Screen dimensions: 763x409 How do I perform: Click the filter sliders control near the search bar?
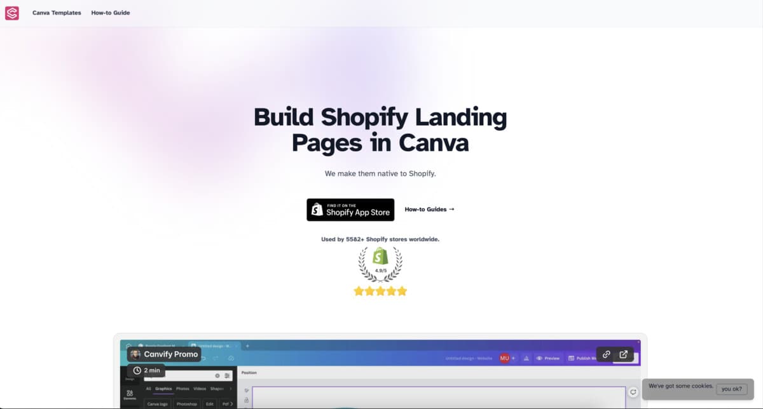click(228, 376)
